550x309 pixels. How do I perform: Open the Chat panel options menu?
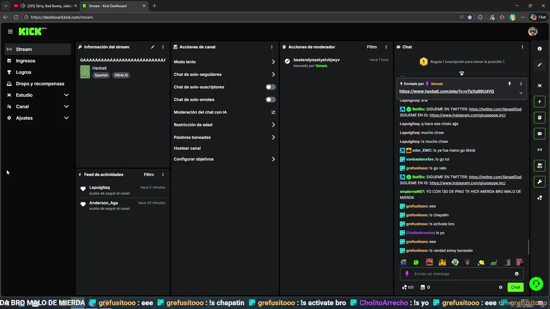pyautogui.click(x=522, y=47)
